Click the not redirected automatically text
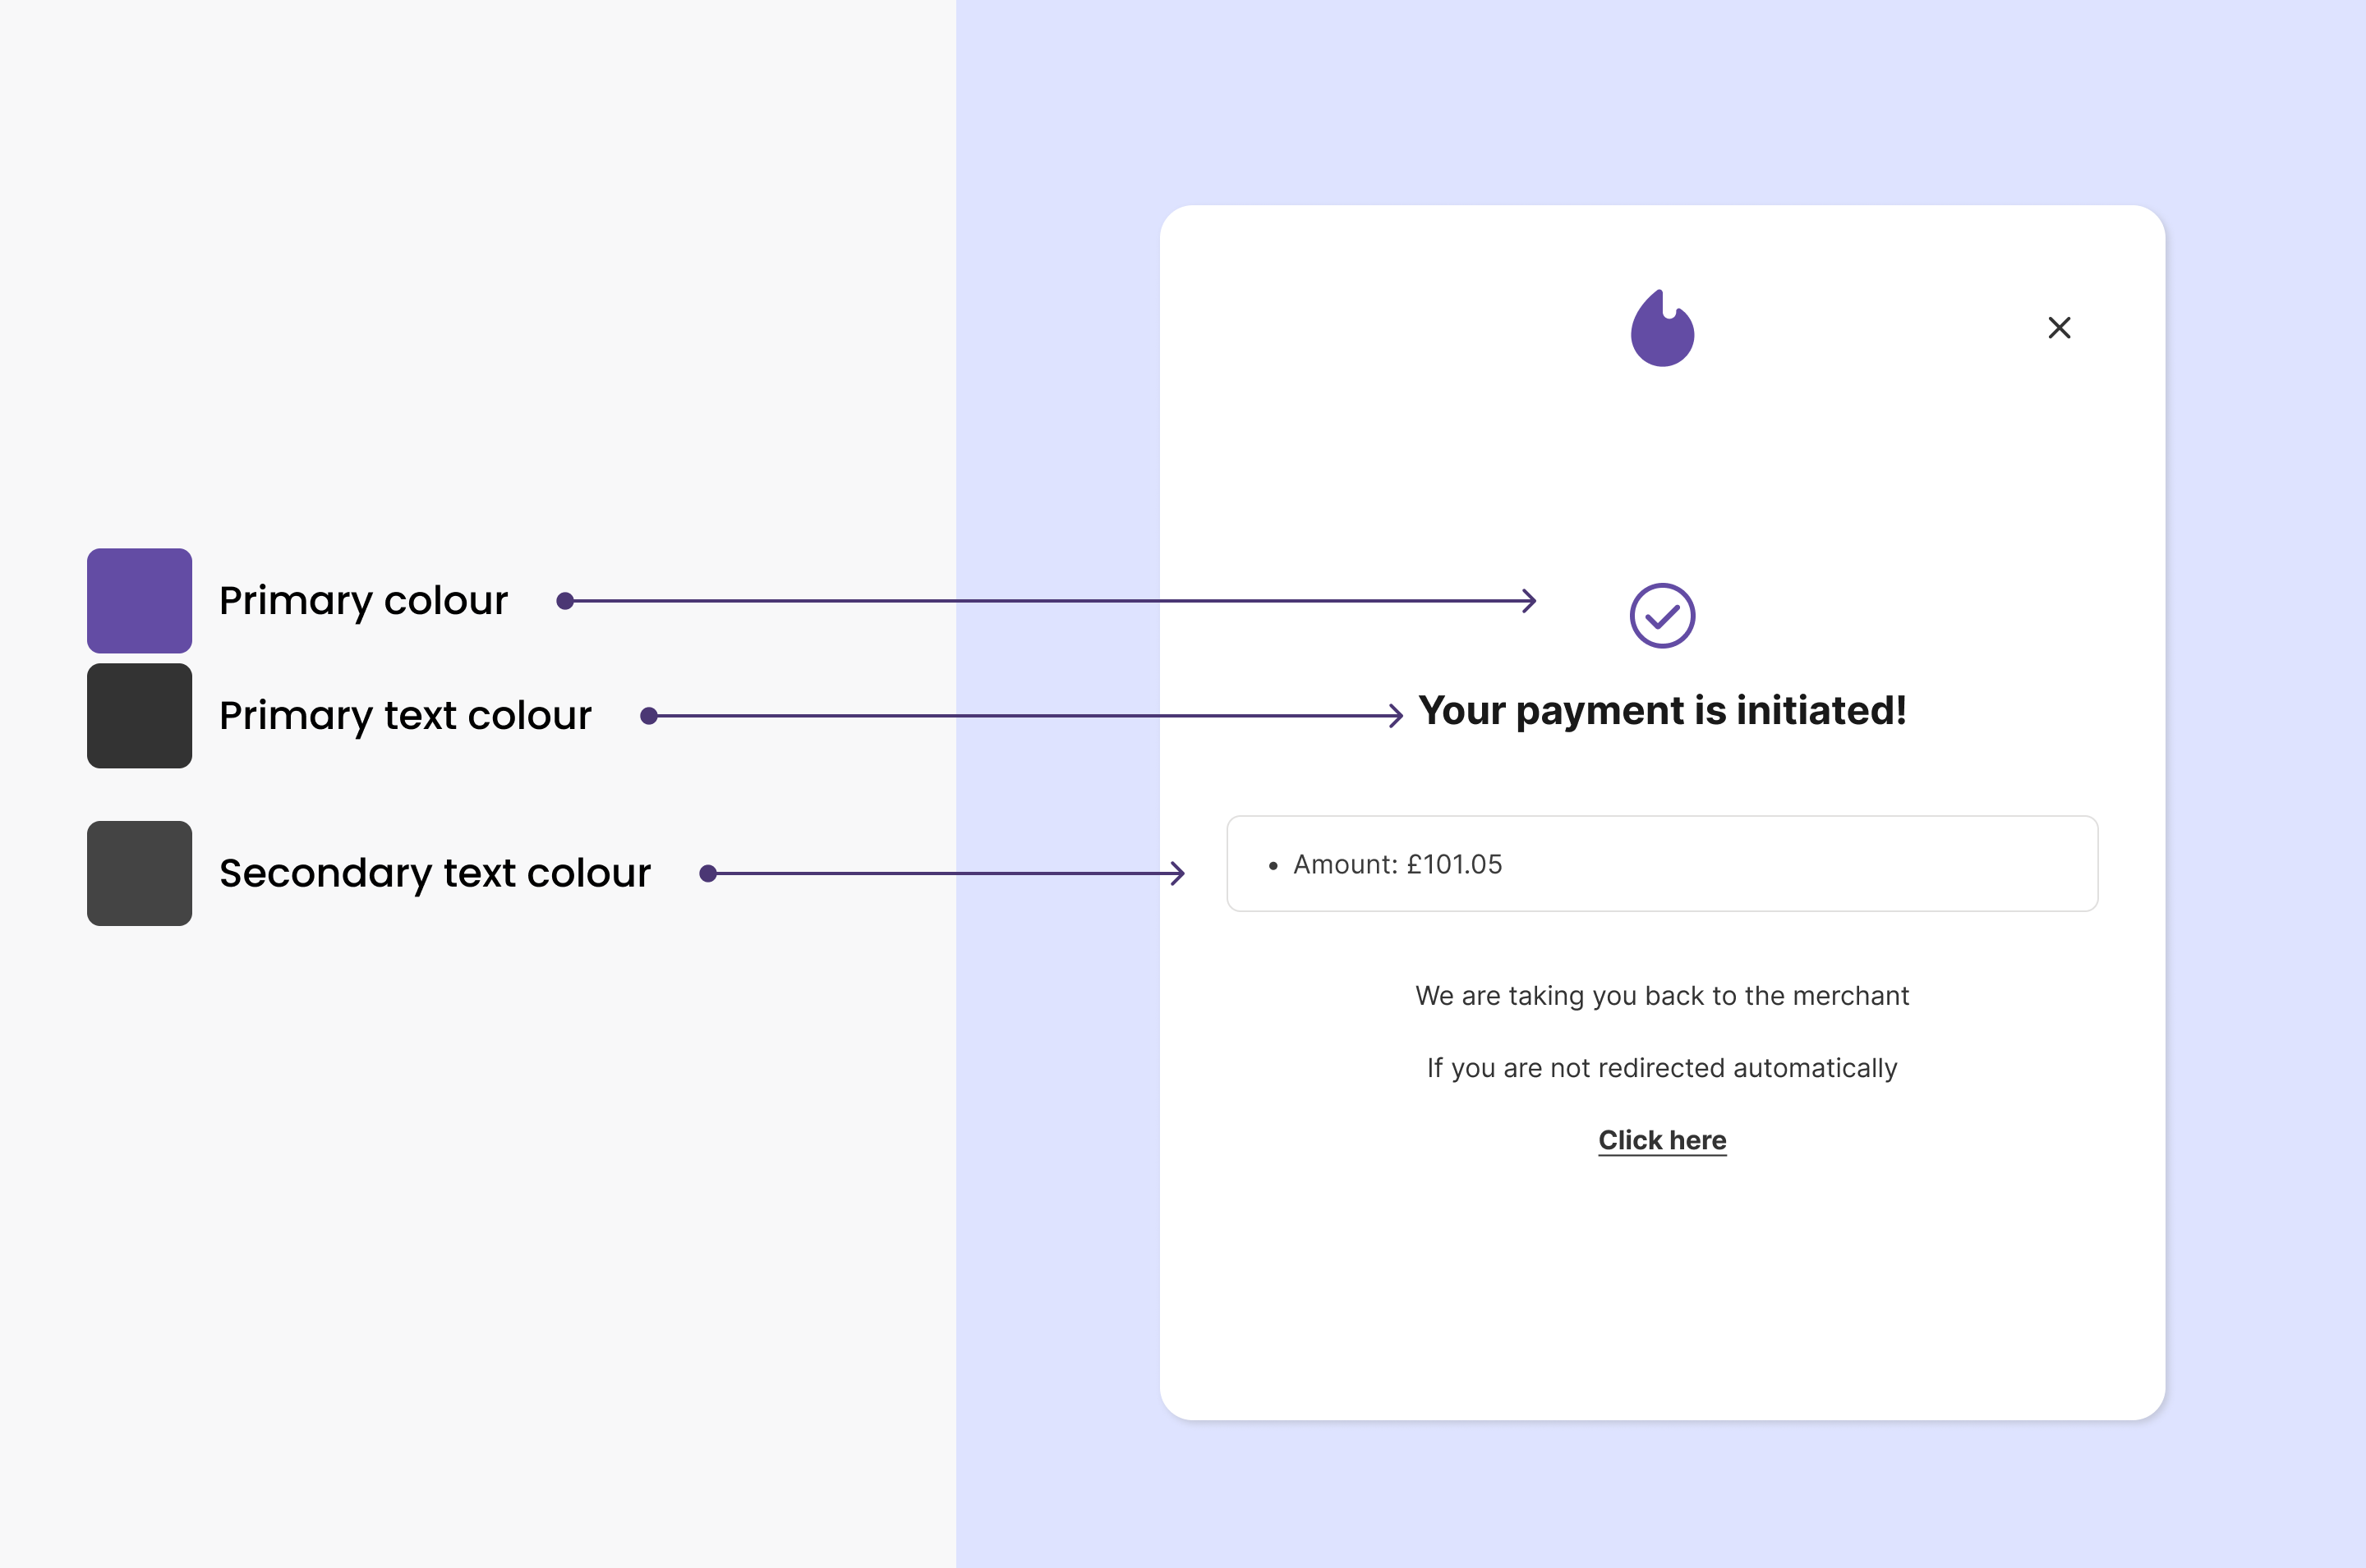 tap(1662, 1067)
